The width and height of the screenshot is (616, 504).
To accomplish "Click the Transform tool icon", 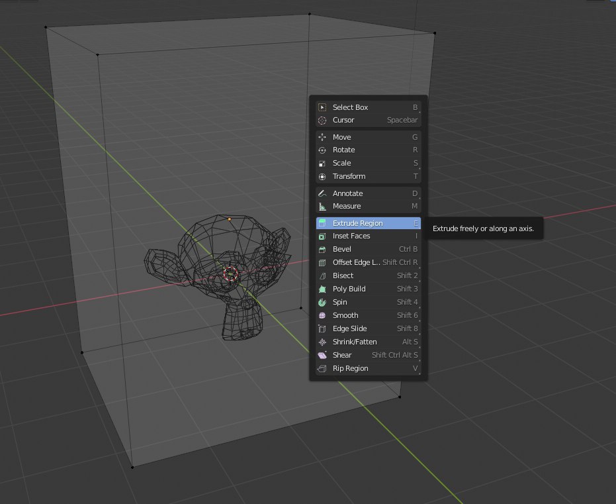I will [322, 177].
